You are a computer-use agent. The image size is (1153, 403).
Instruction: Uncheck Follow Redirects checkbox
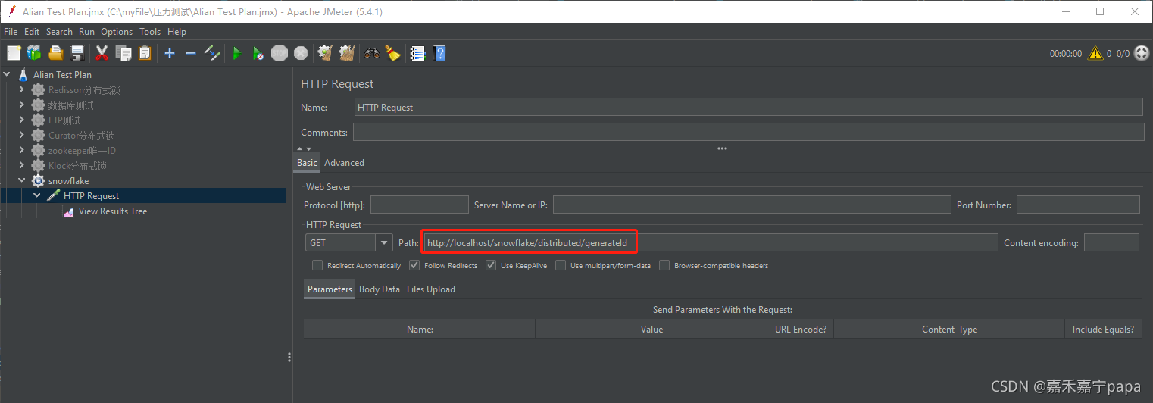click(414, 265)
